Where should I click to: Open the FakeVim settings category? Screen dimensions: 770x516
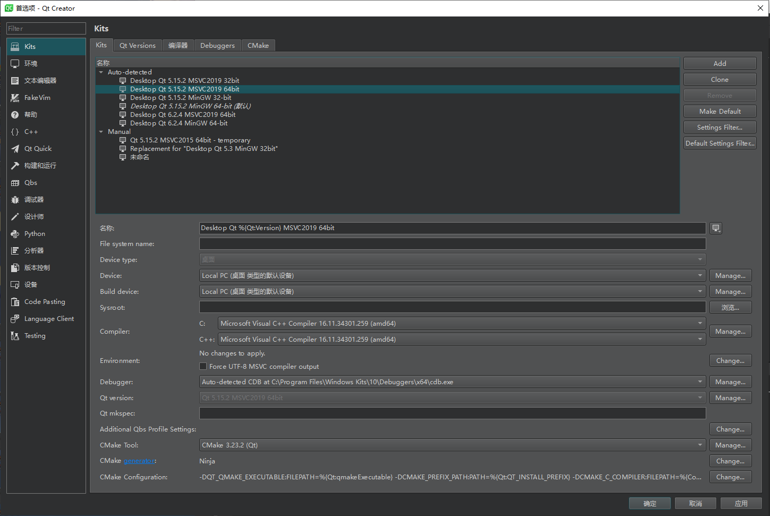[46, 98]
